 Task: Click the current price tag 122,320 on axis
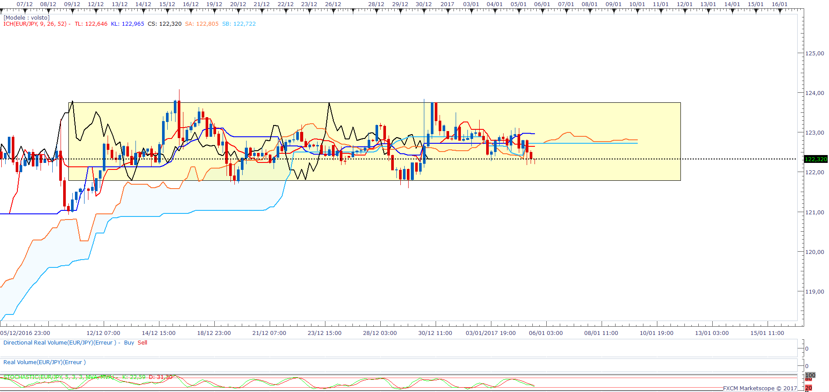tap(815, 159)
